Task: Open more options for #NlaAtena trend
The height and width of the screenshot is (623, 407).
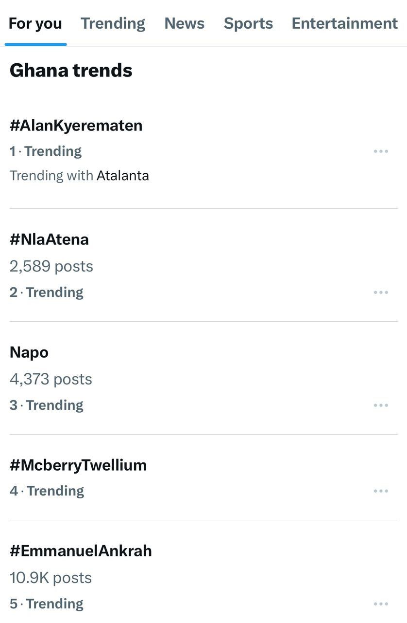Action: (381, 293)
